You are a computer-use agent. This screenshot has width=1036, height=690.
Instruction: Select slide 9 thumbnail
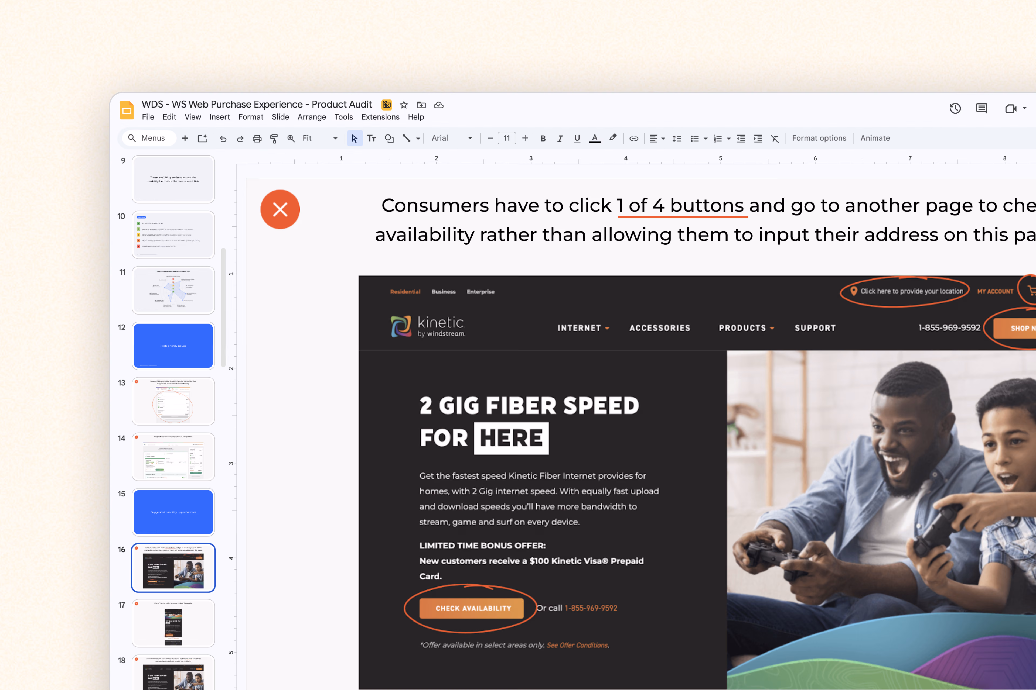click(x=173, y=179)
